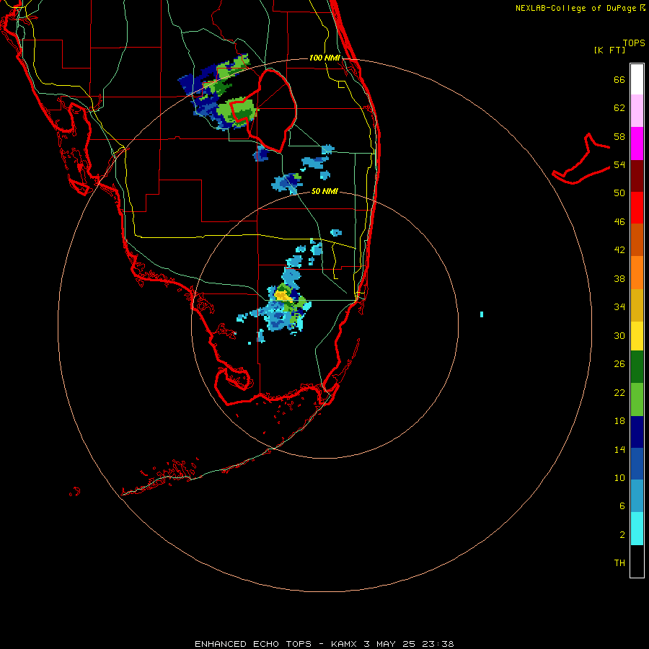Click the legend value 66

(x=619, y=79)
